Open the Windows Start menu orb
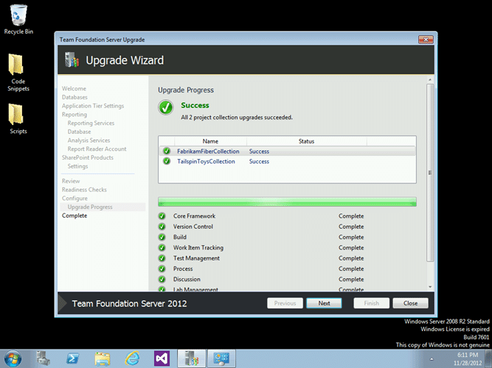 (13, 358)
